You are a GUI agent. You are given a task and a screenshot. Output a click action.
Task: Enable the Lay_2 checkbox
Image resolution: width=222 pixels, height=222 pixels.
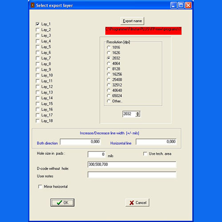click(38, 30)
